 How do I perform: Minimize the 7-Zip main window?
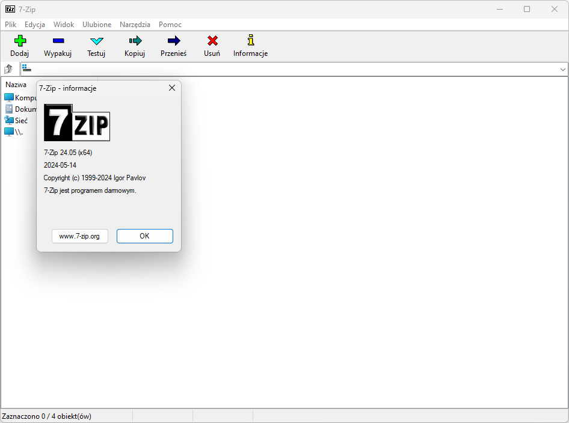[500, 9]
